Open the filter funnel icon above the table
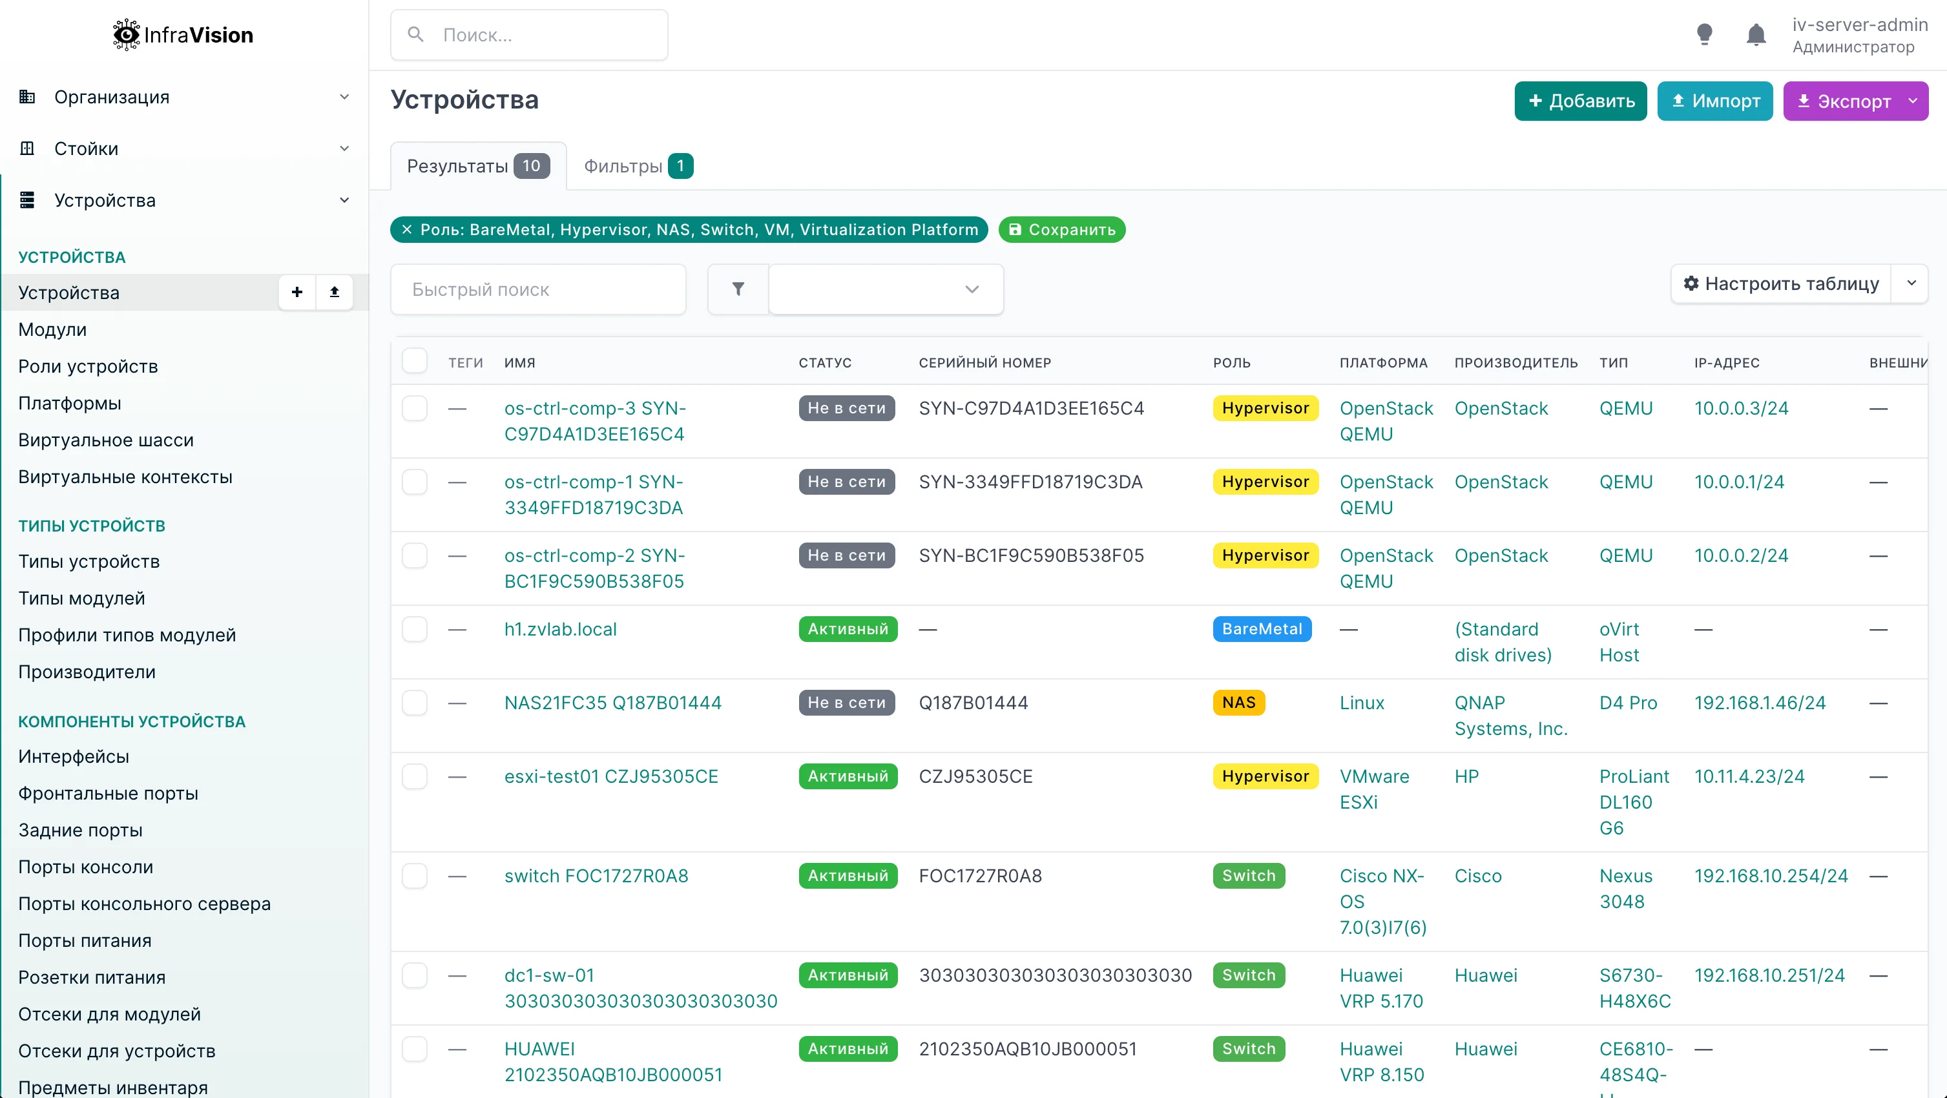Screen dimensions: 1947x1098 point(737,289)
